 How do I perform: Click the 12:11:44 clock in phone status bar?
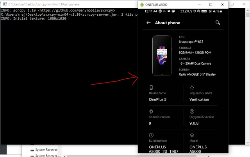pos(151,11)
